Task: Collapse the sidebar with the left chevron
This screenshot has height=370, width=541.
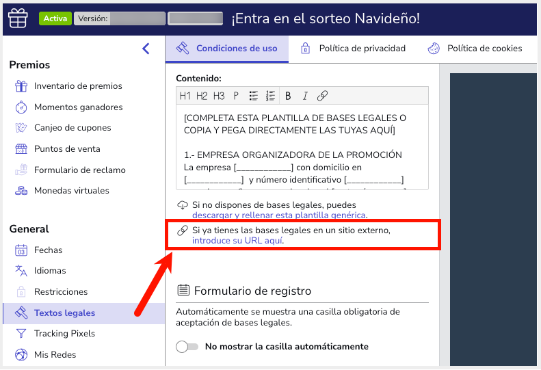Action: (x=146, y=48)
